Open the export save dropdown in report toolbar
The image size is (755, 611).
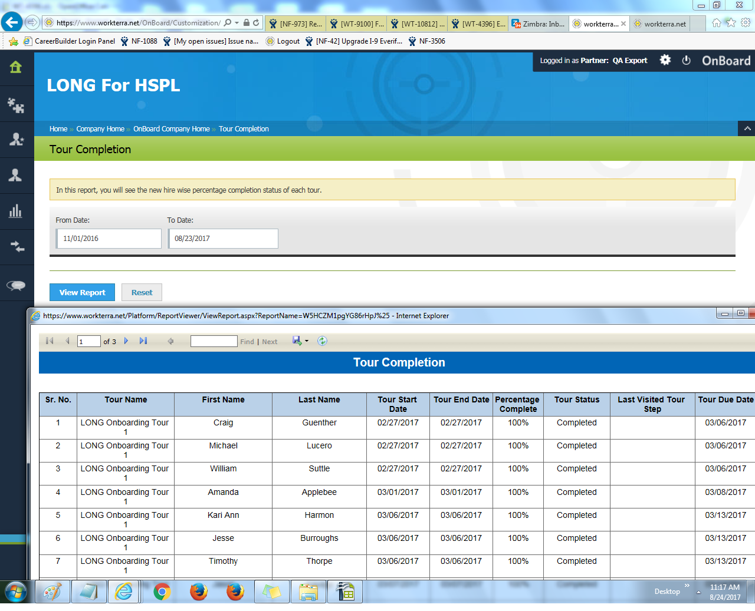coord(300,341)
